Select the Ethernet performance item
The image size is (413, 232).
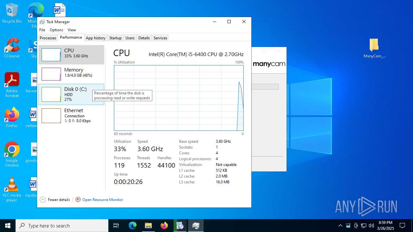(x=71, y=115)
